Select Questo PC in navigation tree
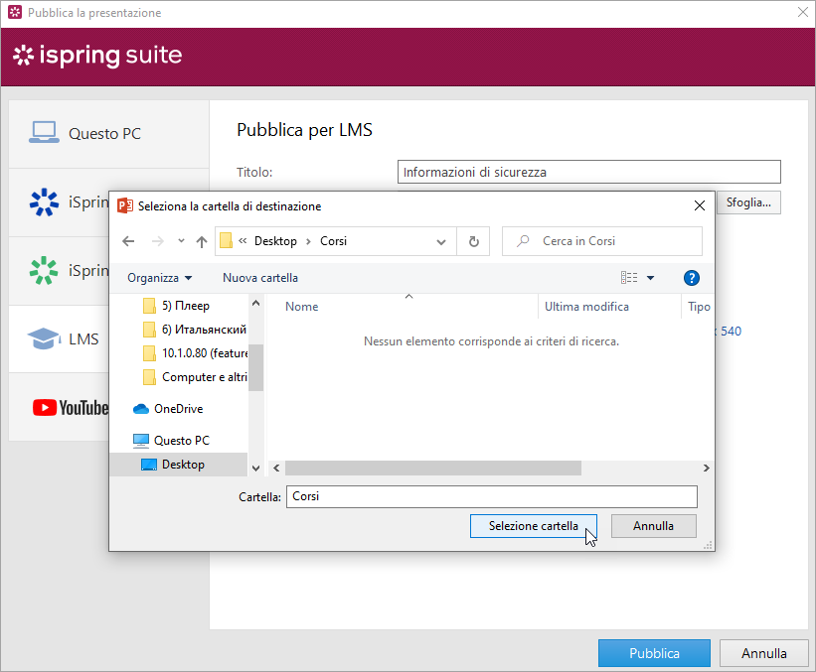This screenshot has width=816, height=672. point(180,441)
